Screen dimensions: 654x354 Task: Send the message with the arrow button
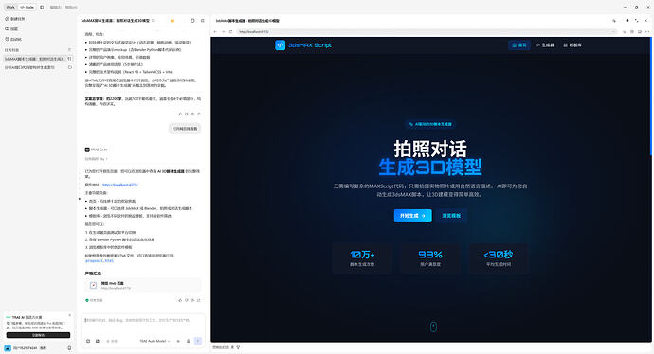[198, 341]
